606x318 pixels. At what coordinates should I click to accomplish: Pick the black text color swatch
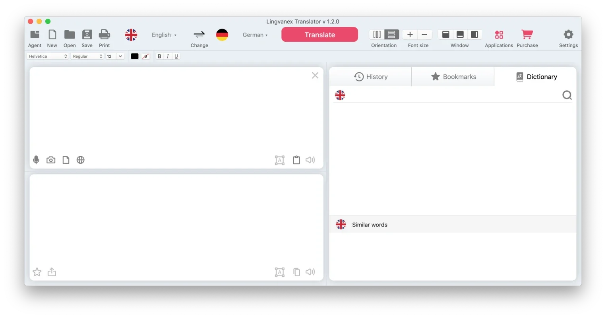click(135, 56)
